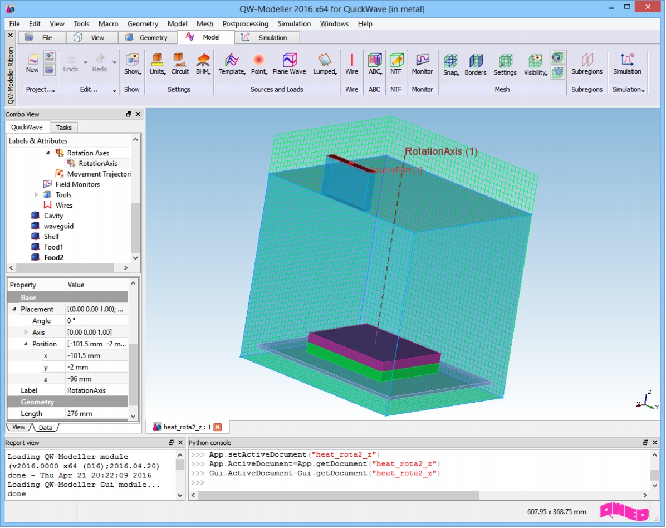Collapse the Placement property group
This screenshot has height=528, width=666.
click(14, 309)
